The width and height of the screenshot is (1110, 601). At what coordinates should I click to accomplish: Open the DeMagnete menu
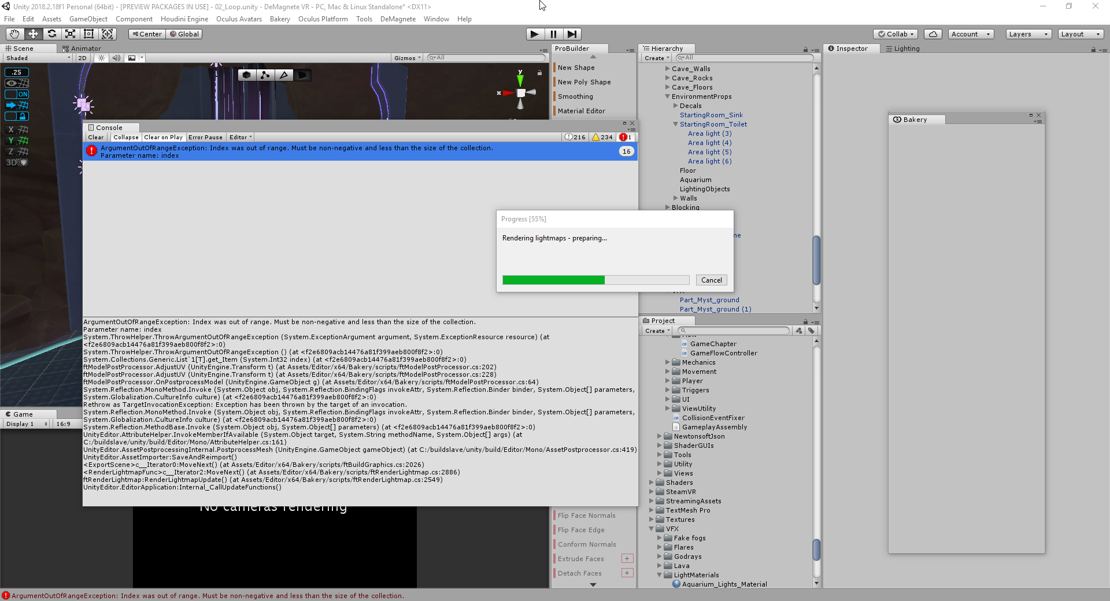click(x=398, y=19)
